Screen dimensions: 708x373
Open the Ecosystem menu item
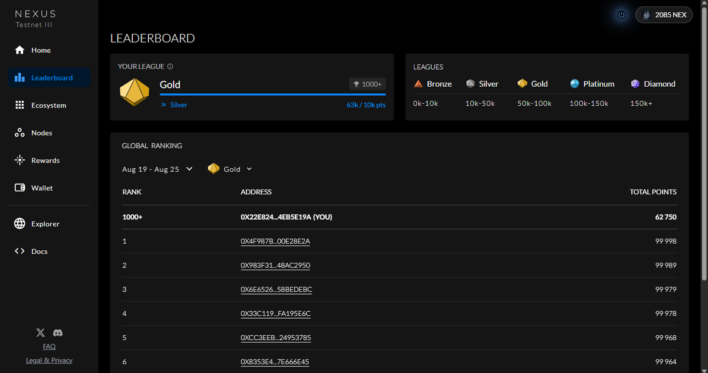[49, 105]
